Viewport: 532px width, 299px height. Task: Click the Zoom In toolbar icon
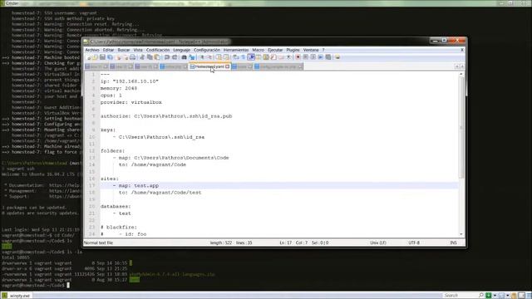pos(201,57)
